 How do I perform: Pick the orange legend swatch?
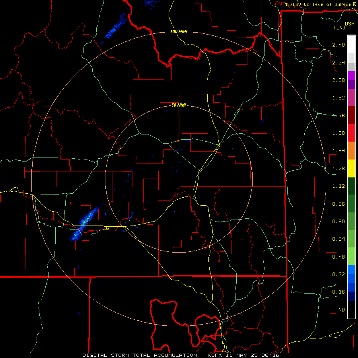point(351,151)
